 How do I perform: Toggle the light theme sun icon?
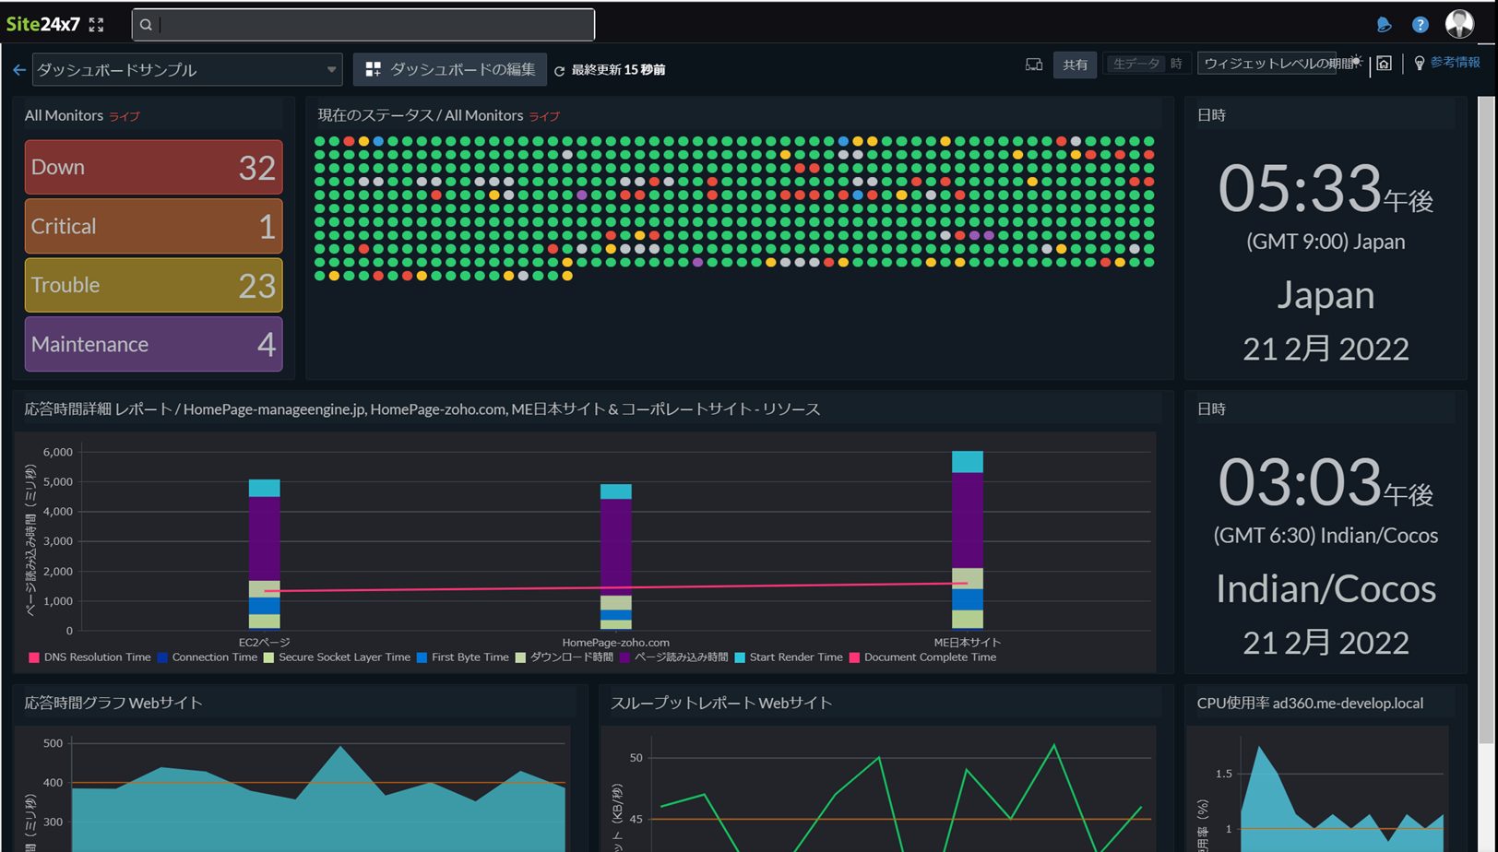(1356, 62)
